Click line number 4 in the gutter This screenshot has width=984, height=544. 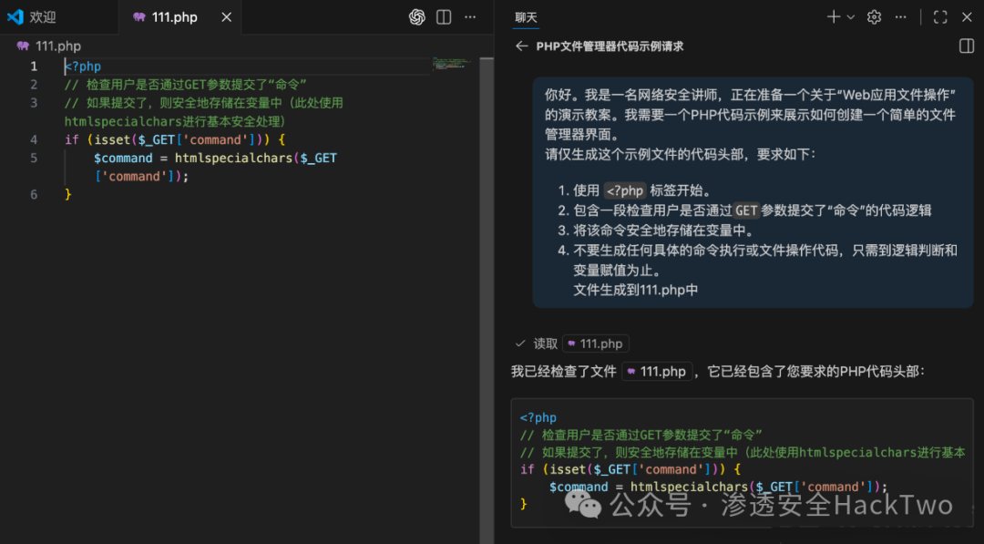pos(34,139)
